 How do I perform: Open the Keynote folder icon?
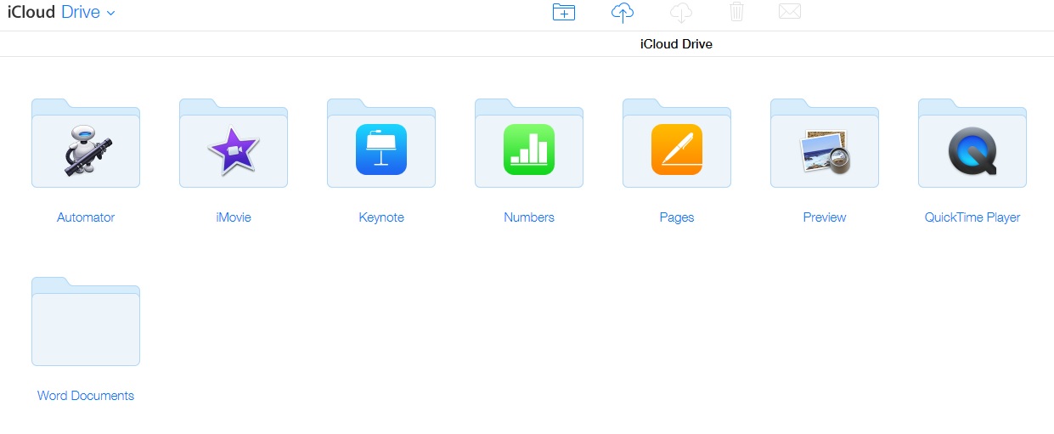(381, 144)
